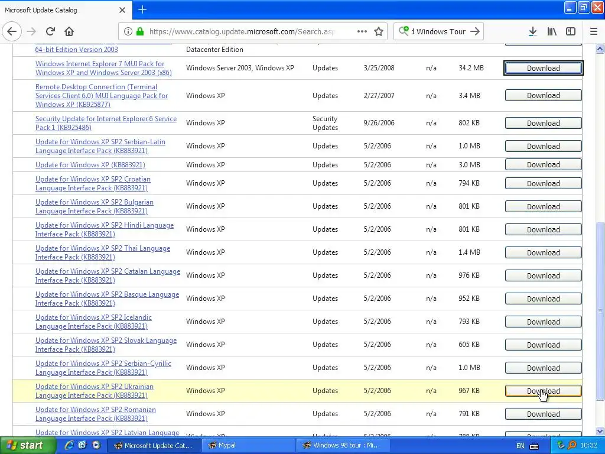Screen dimensions: 605x454
Task: Download the Ukrainian Language Interface Pack
Action: point(543,391)
